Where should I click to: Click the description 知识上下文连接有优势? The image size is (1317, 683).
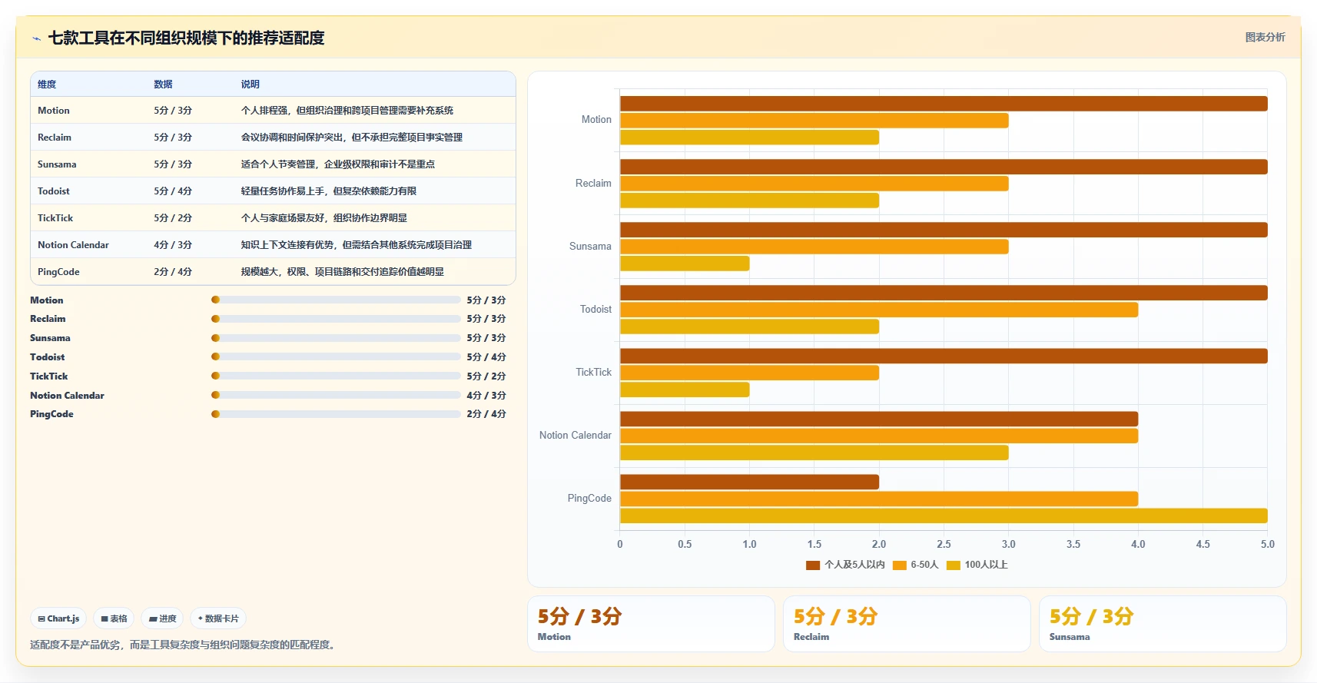point(287,245)
